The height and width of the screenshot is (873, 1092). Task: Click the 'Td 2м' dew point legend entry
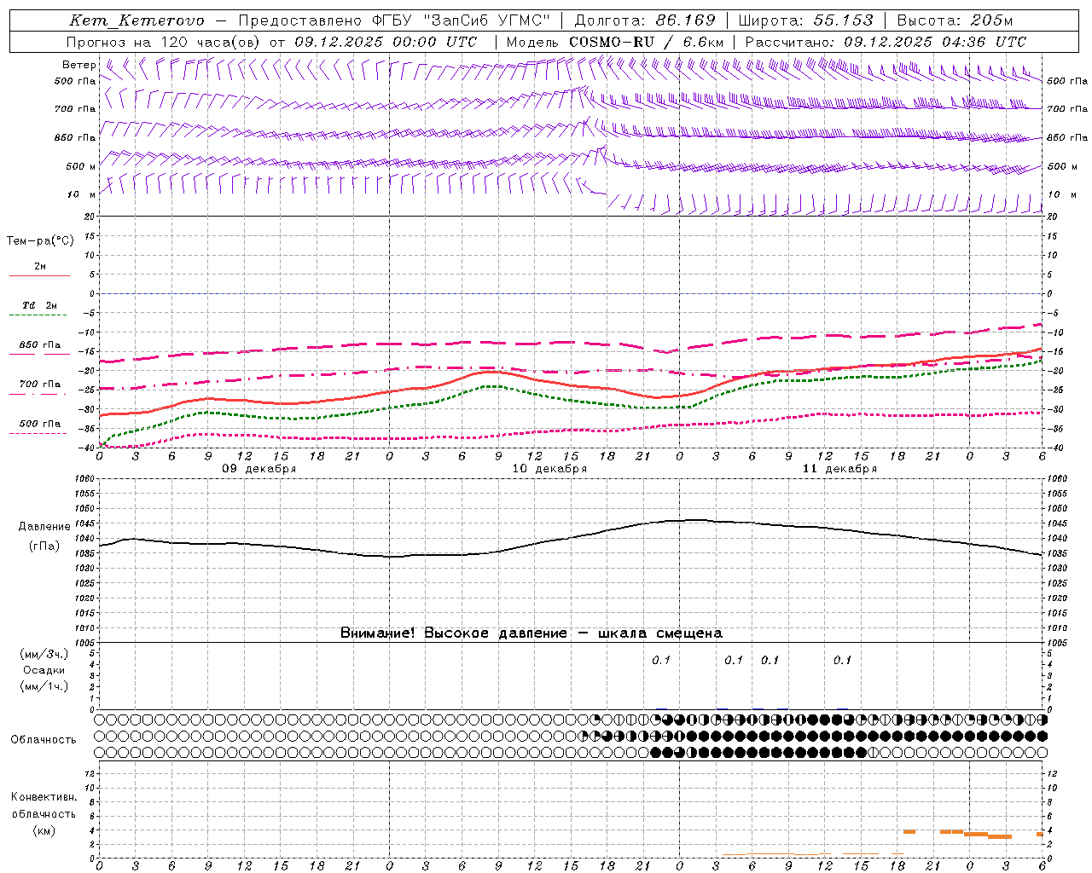(x=39, y=305)
